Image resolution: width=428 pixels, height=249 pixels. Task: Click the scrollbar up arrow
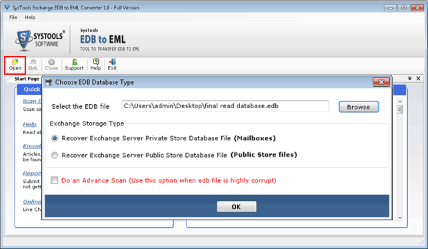pos(400,101)
